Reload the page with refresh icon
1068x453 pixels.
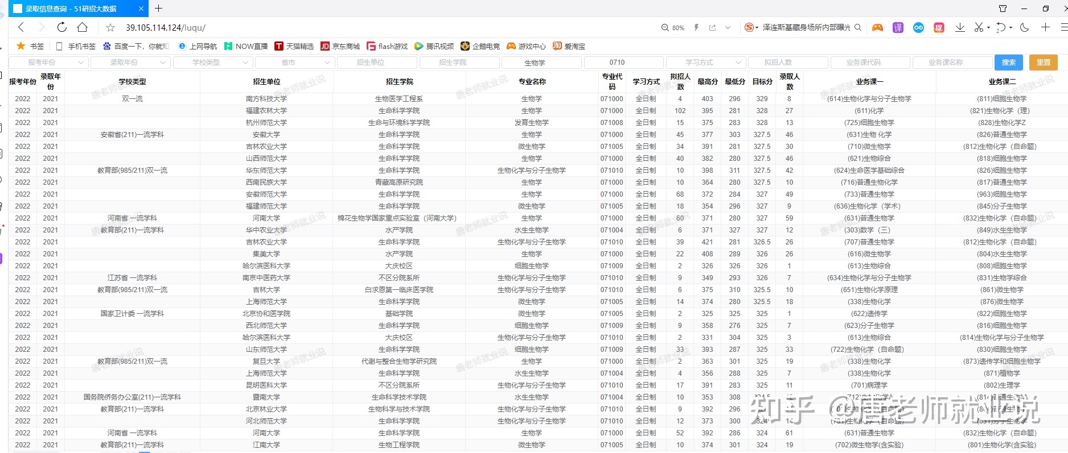[62, 27]
